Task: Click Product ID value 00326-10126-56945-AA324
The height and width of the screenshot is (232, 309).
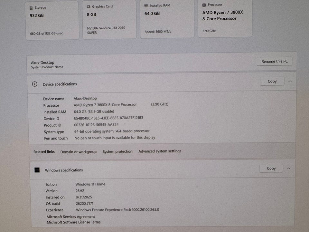Action: pos(96,125)
